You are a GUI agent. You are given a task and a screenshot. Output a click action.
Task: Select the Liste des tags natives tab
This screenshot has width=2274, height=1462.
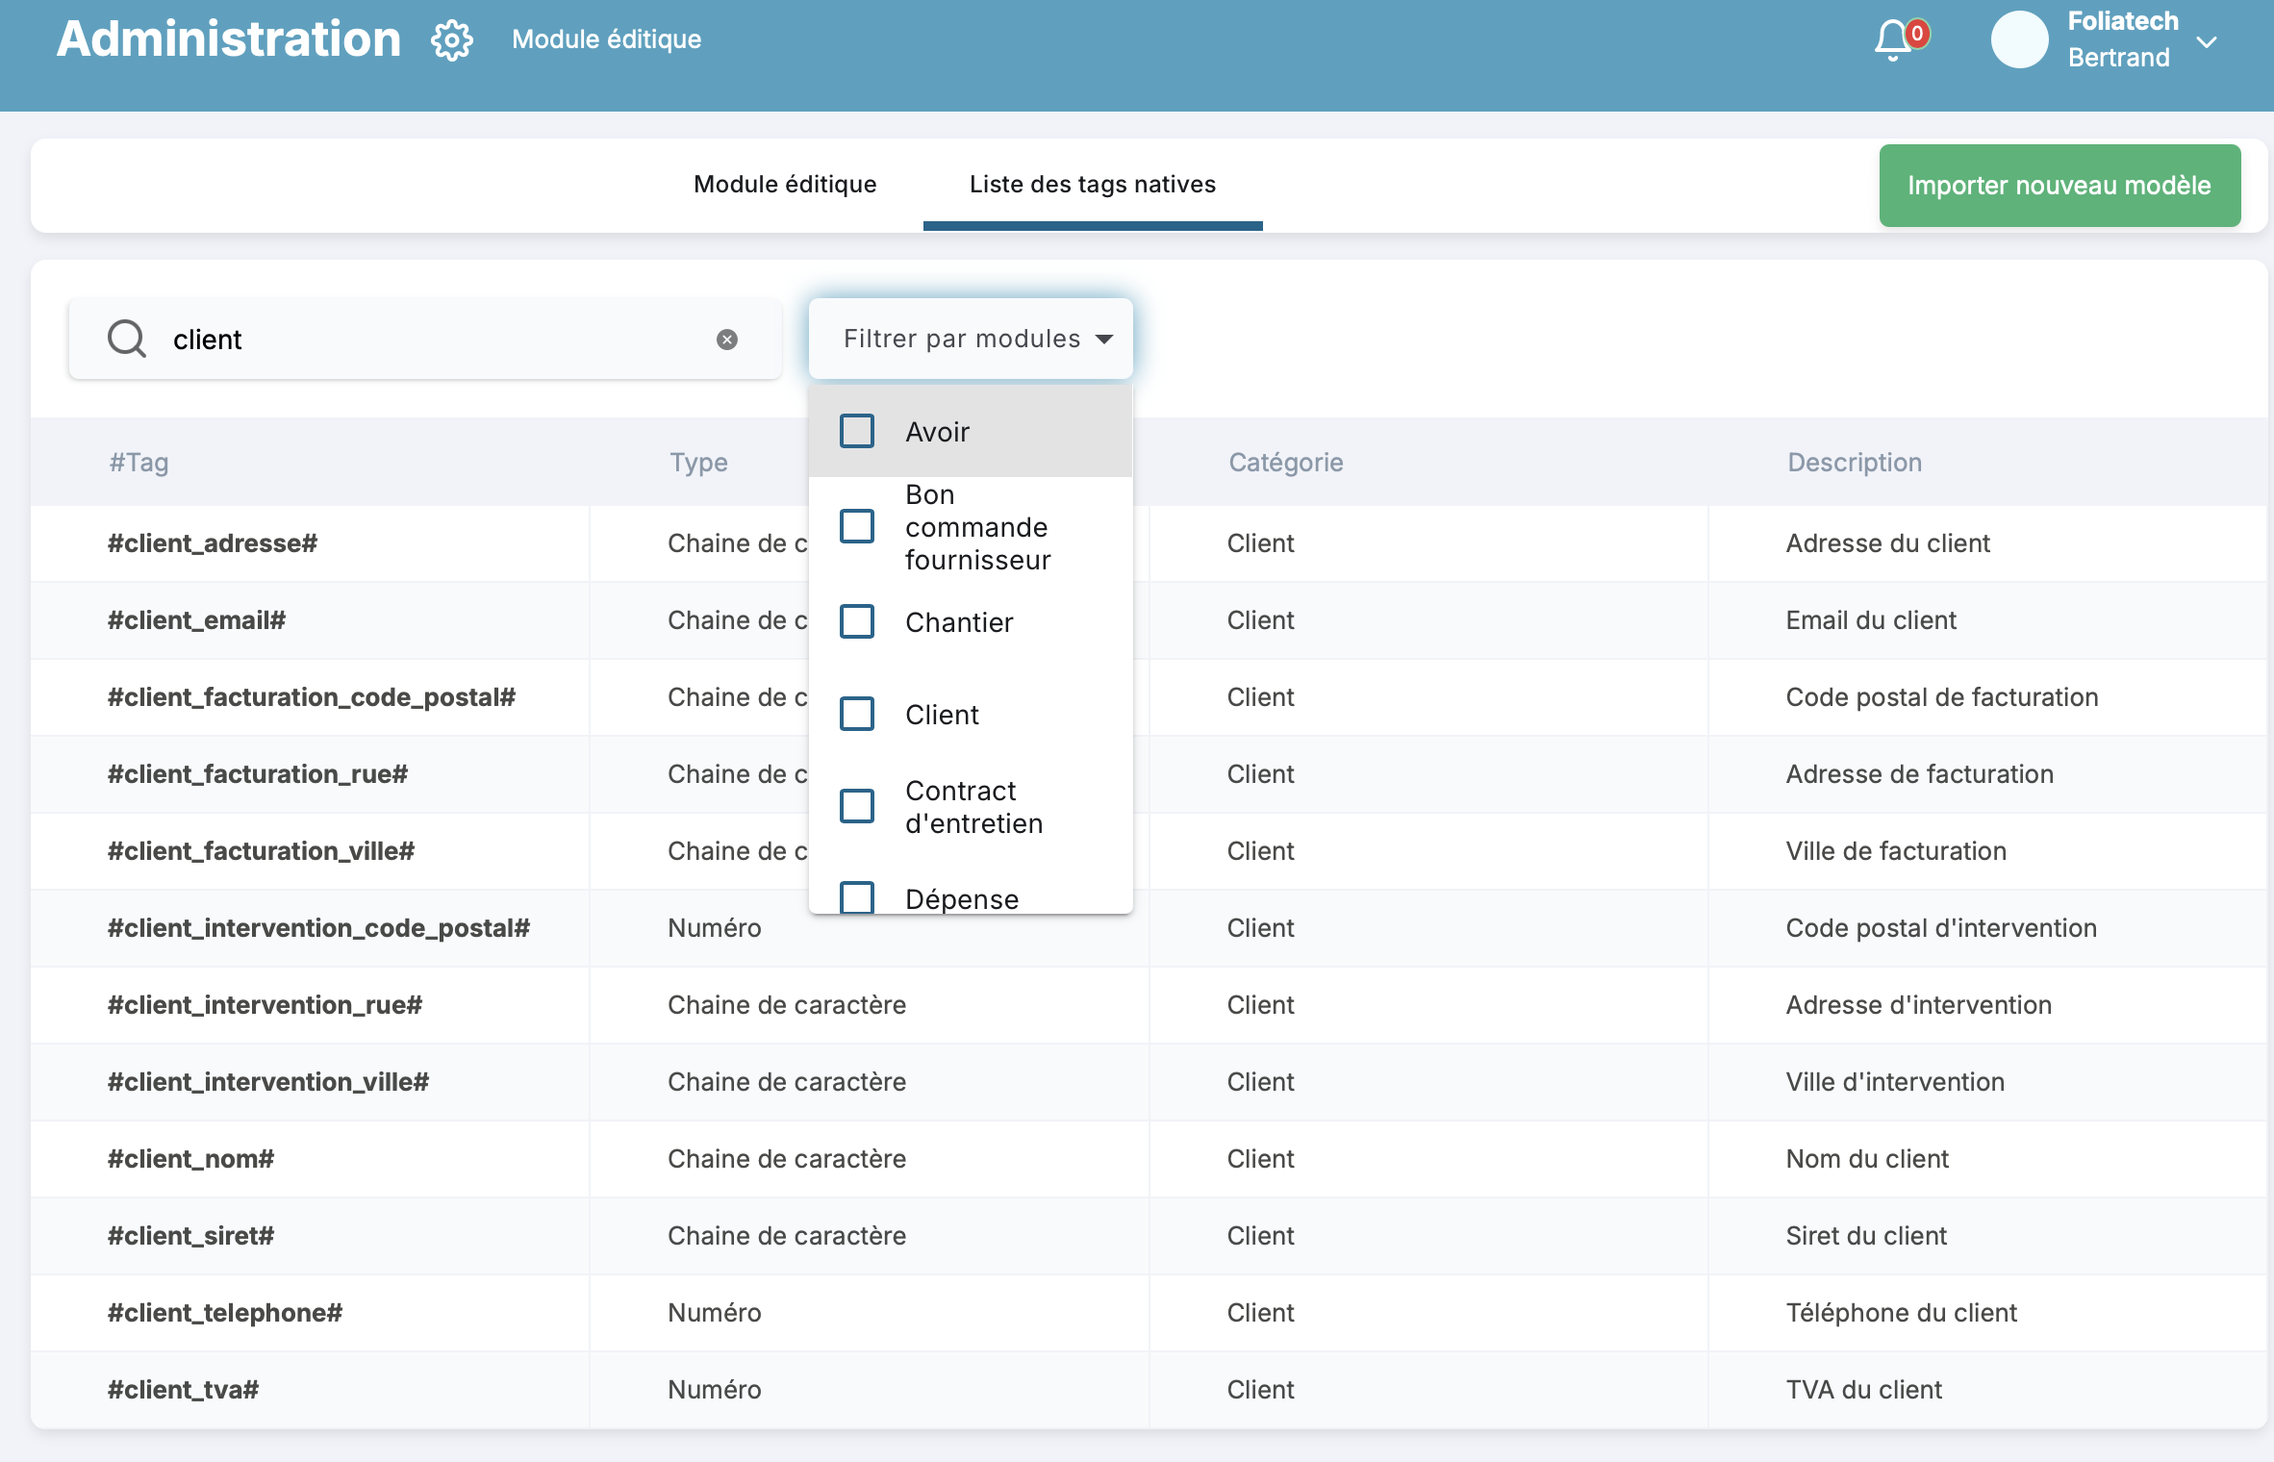pos(1093,185)
